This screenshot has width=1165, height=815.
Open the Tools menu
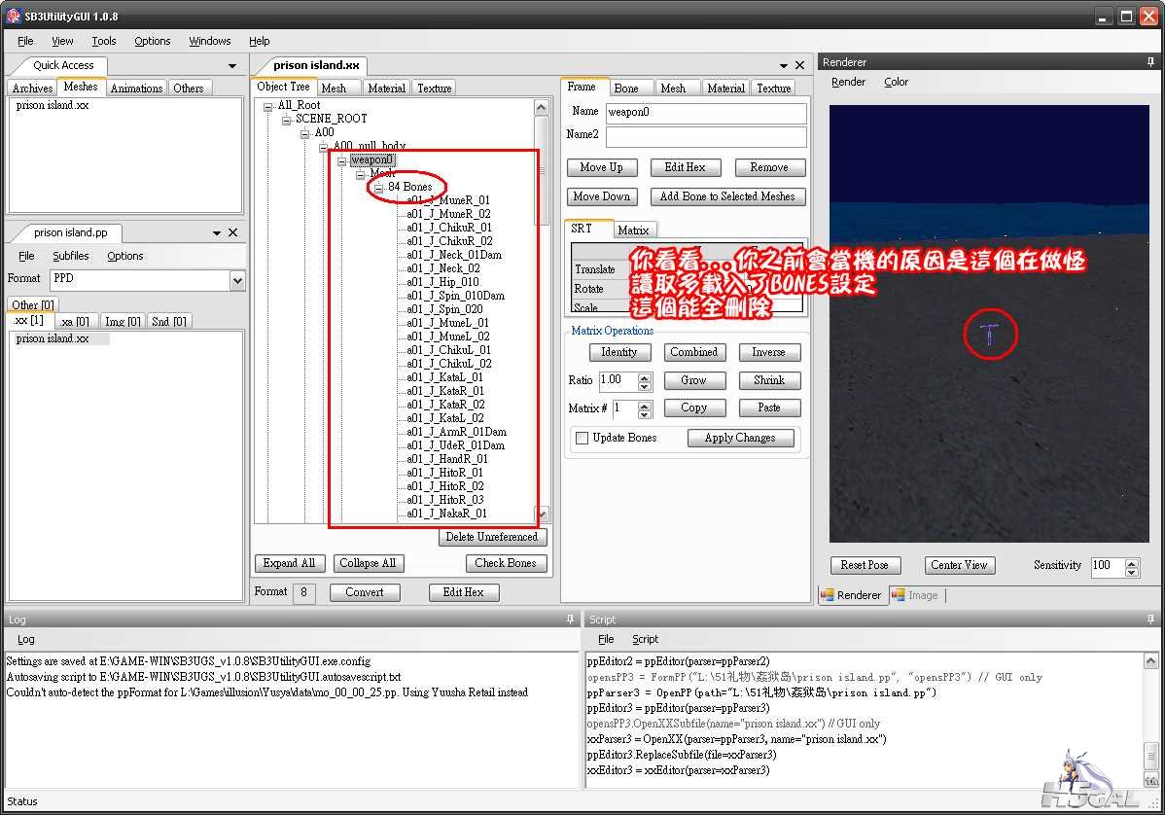tap(104, 41)
